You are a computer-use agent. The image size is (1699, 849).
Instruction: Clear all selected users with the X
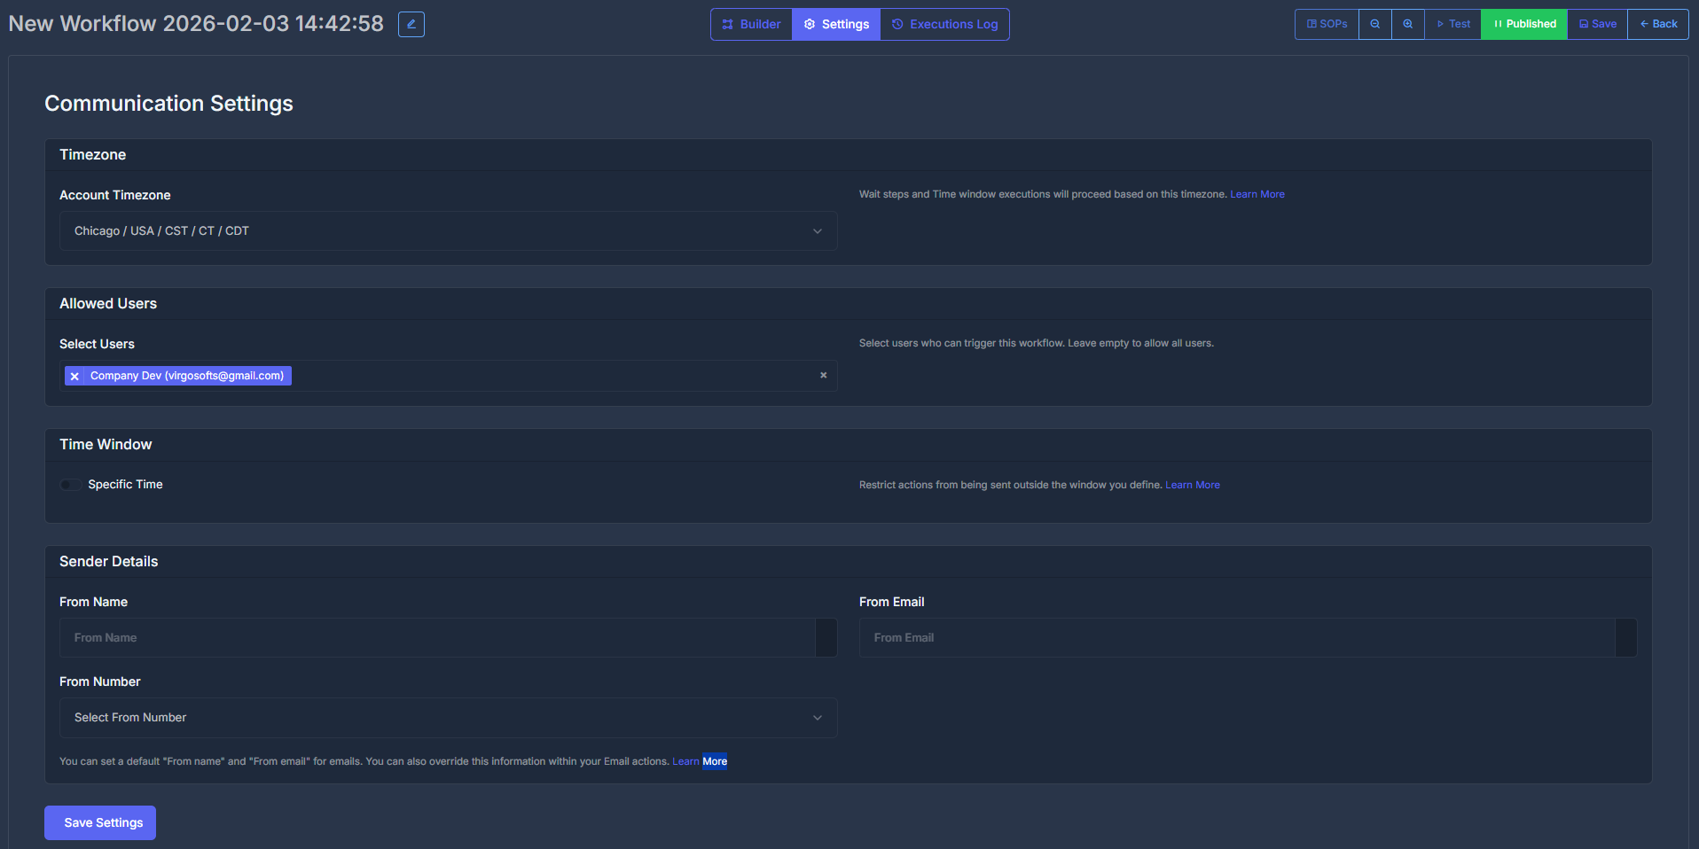pos(823,376)
